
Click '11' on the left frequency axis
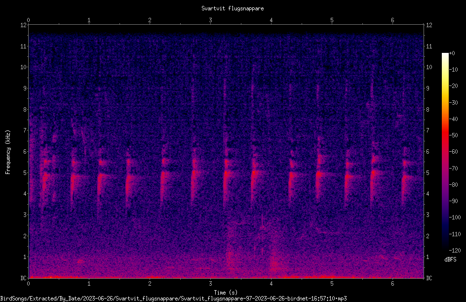tap(24, 46)
